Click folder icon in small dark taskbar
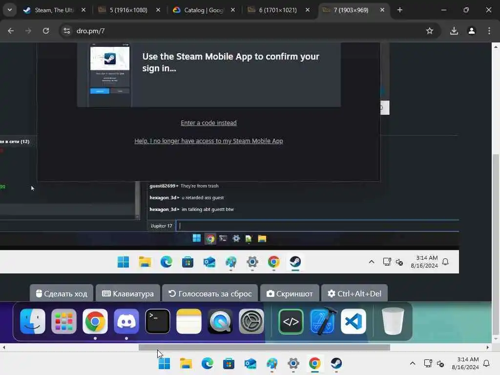 click(262, 238)
